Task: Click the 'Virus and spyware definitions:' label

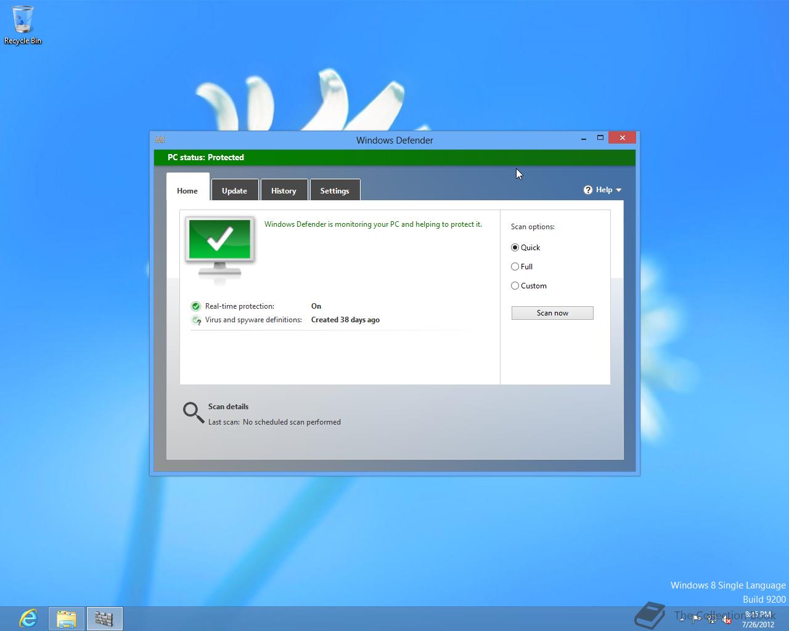Action: 253,320
